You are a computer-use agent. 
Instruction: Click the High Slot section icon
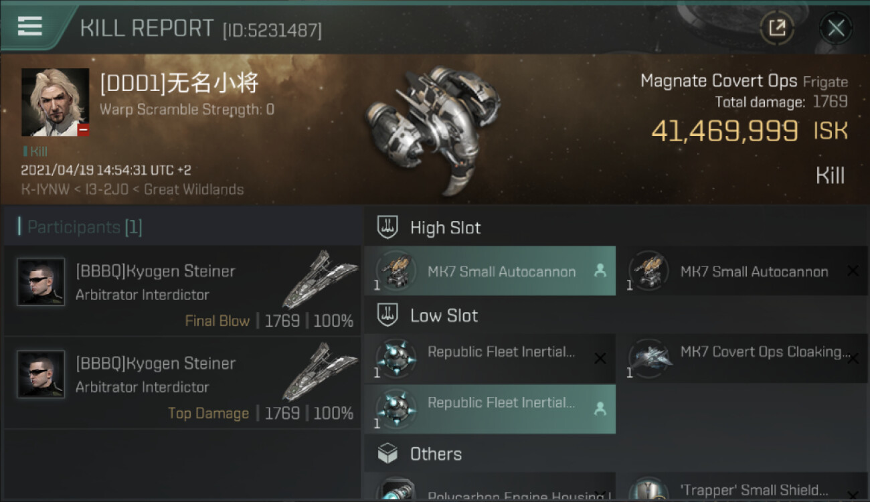click(x=387, y=228)
